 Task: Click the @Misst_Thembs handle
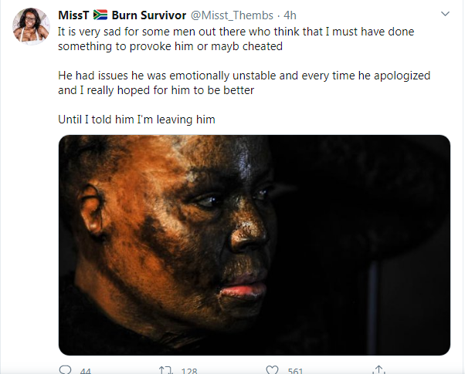tap(237, 15)
